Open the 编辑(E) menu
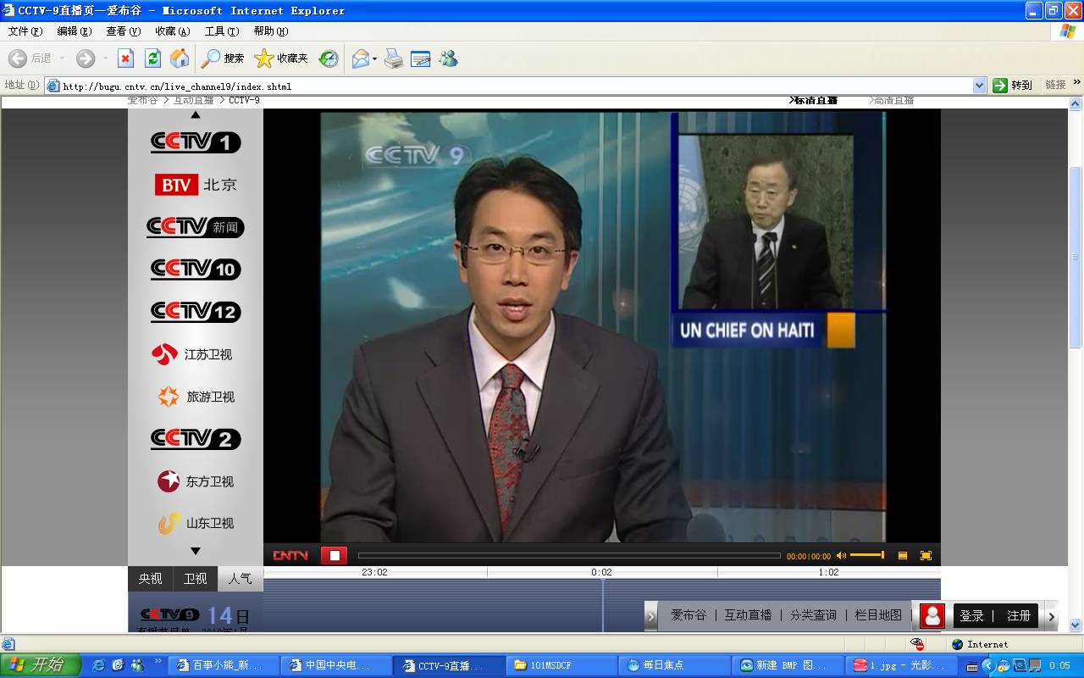The width and height of the screenshot is (1084, 678). click(75, 31)
